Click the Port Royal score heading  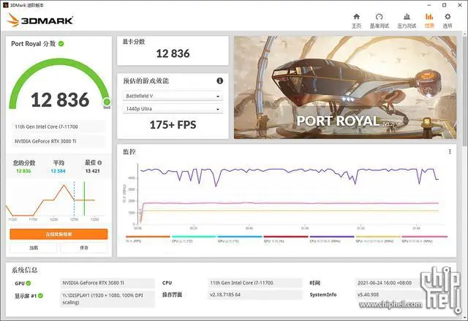click(x=33, y=44)
